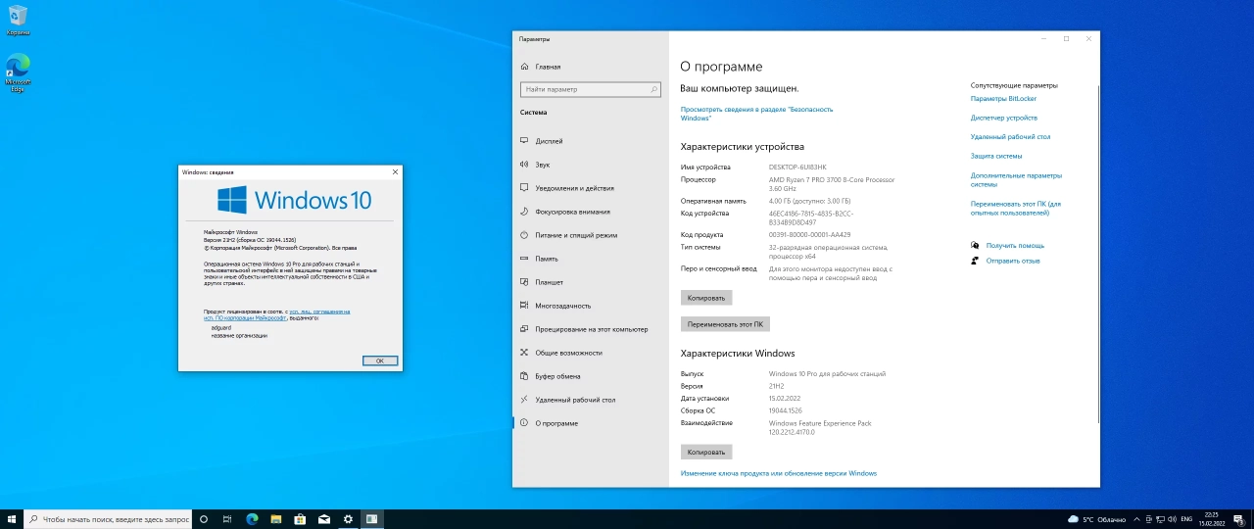The height and width of the screenshot is (529, 1254).
Task: Click Give feedback (Отправить отзыв) icon
Action: coord(975,261)
